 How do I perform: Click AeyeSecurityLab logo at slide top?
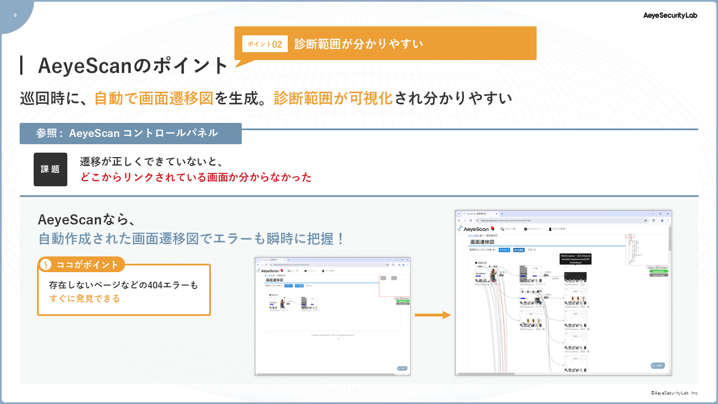tap(670, 16)
